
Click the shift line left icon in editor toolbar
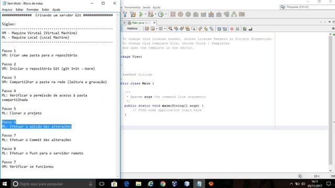pos(219,29)
